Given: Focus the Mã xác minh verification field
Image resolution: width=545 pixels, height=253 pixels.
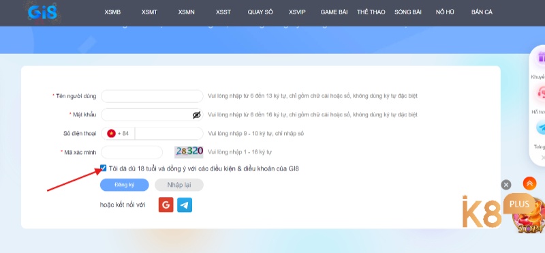Looking at the screenshot, I should tap(131, 152).
